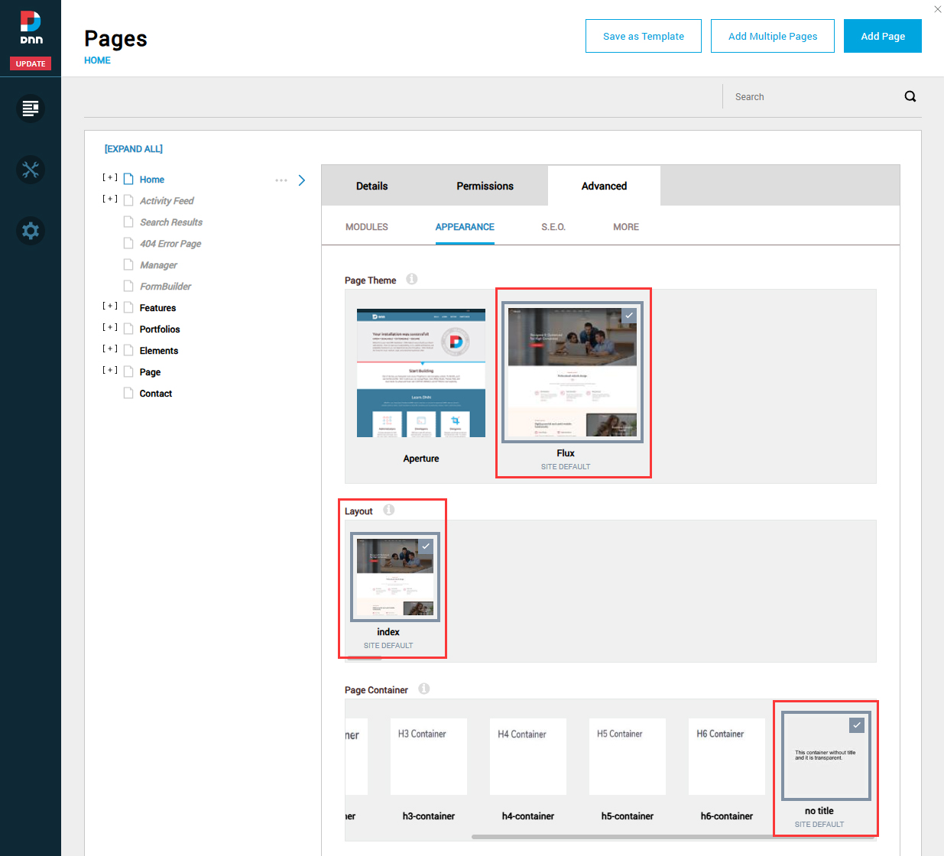Select the FormBuilder page in tree
The width and height of the screenshot is (944, 856).
[x=165, y=287]
